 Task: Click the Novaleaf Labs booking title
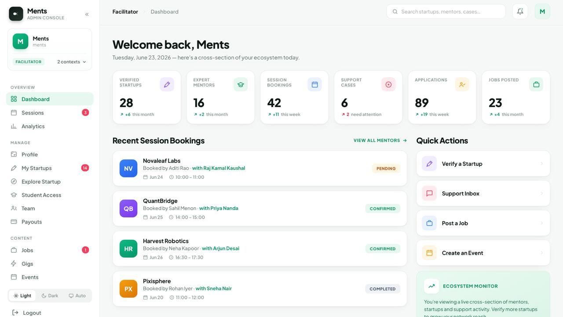point(161,161)
